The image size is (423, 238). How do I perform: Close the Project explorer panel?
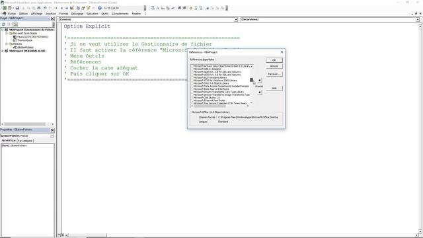pos(52,19)
